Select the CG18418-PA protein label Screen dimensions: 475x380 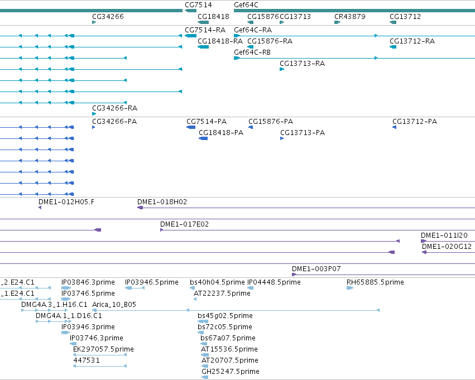[221, 133]
